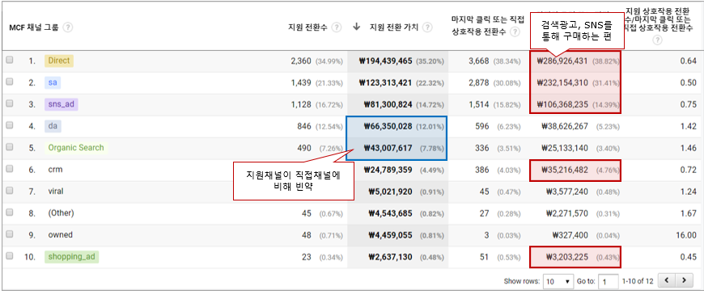Image resolution: width=704 pixels, height=291 pixels.
Task: Open the viral channel link
Action: coord(56,191)
